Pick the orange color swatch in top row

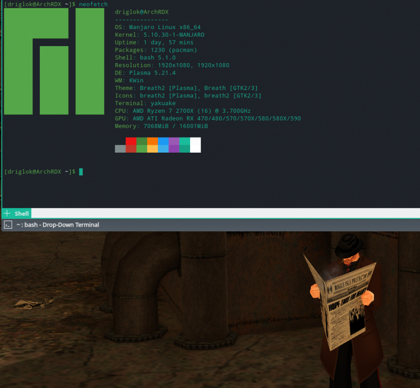152,141
